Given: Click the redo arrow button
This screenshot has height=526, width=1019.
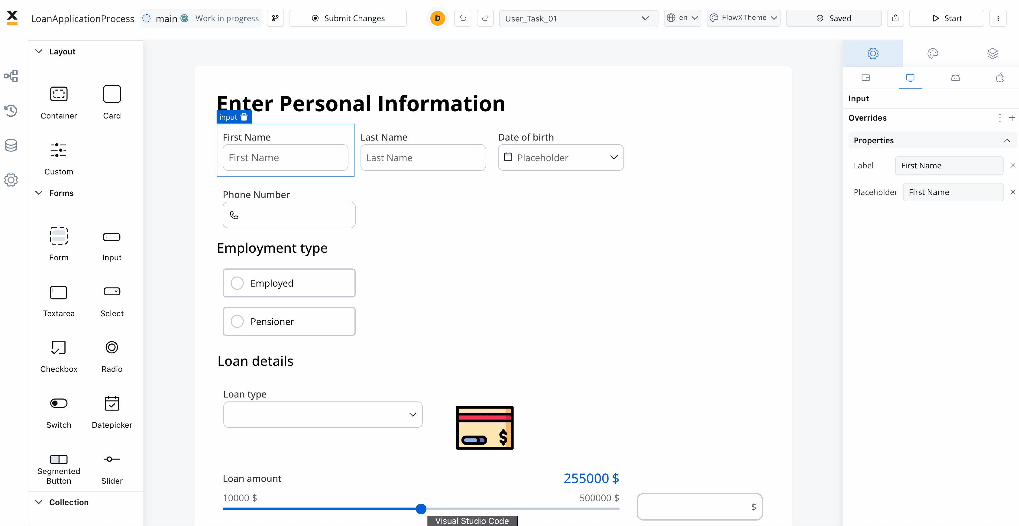Looking at the screenshot, I should [x=485, y=18].
